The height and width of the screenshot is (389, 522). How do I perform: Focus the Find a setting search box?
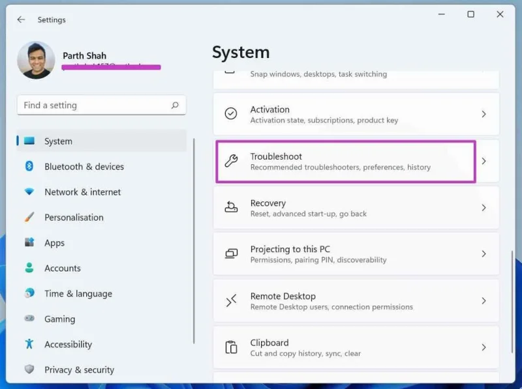(102, 106)
